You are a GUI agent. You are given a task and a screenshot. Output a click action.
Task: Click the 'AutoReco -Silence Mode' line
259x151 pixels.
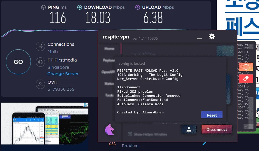[140, 104]
